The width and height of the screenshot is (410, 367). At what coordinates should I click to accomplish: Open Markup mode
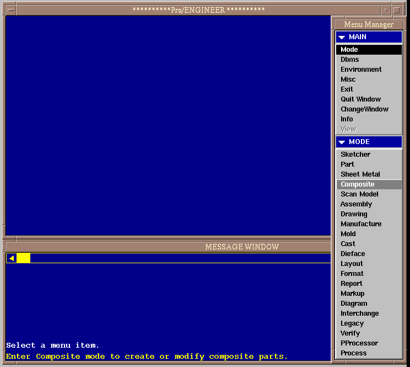coord(369,294)
